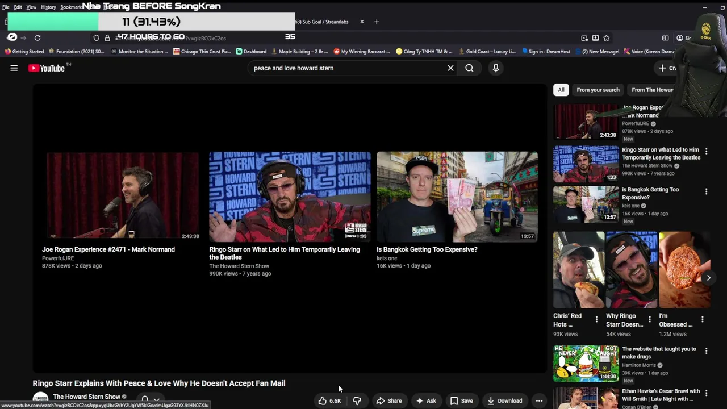Open the 'Maple Building – 2 Br...' bookmark
The width and height of the screenshot is (727, 409).
coord(299,51)
